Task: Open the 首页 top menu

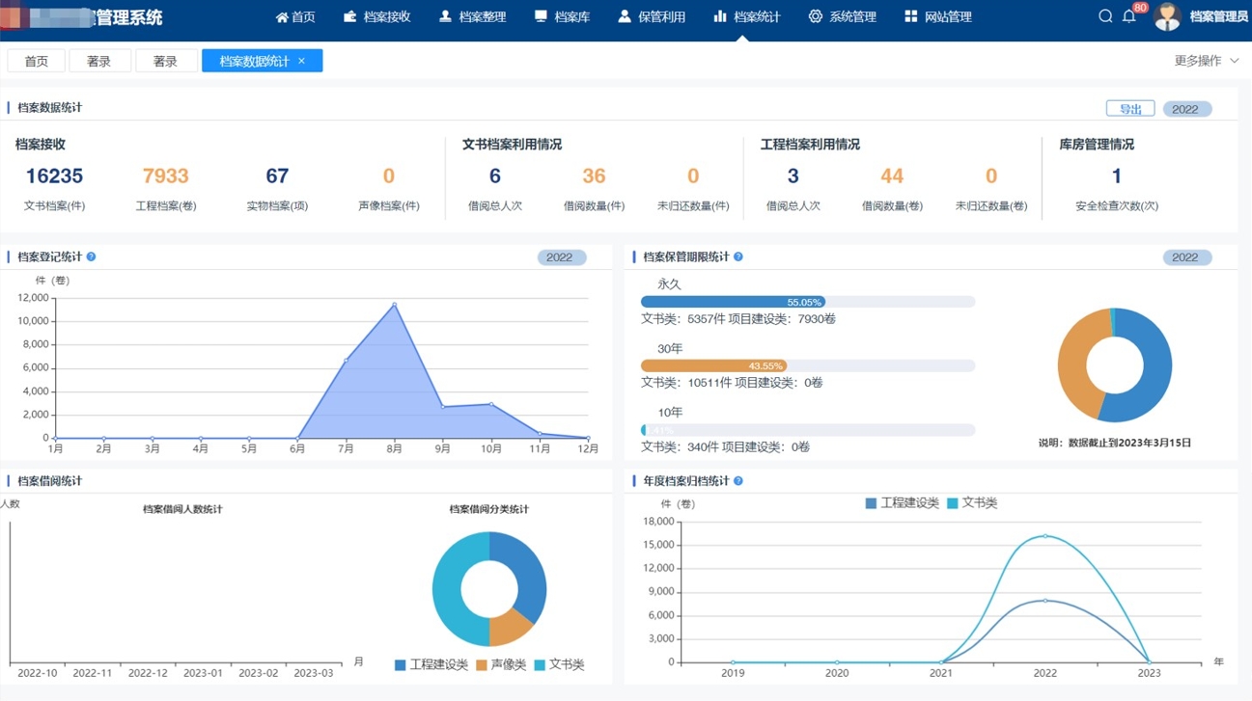Action: [295, 17]
